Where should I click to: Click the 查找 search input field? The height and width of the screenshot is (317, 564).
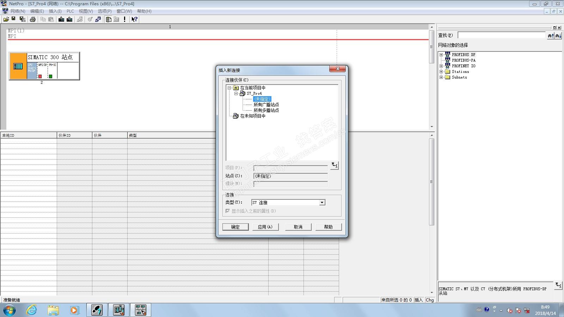502,35
